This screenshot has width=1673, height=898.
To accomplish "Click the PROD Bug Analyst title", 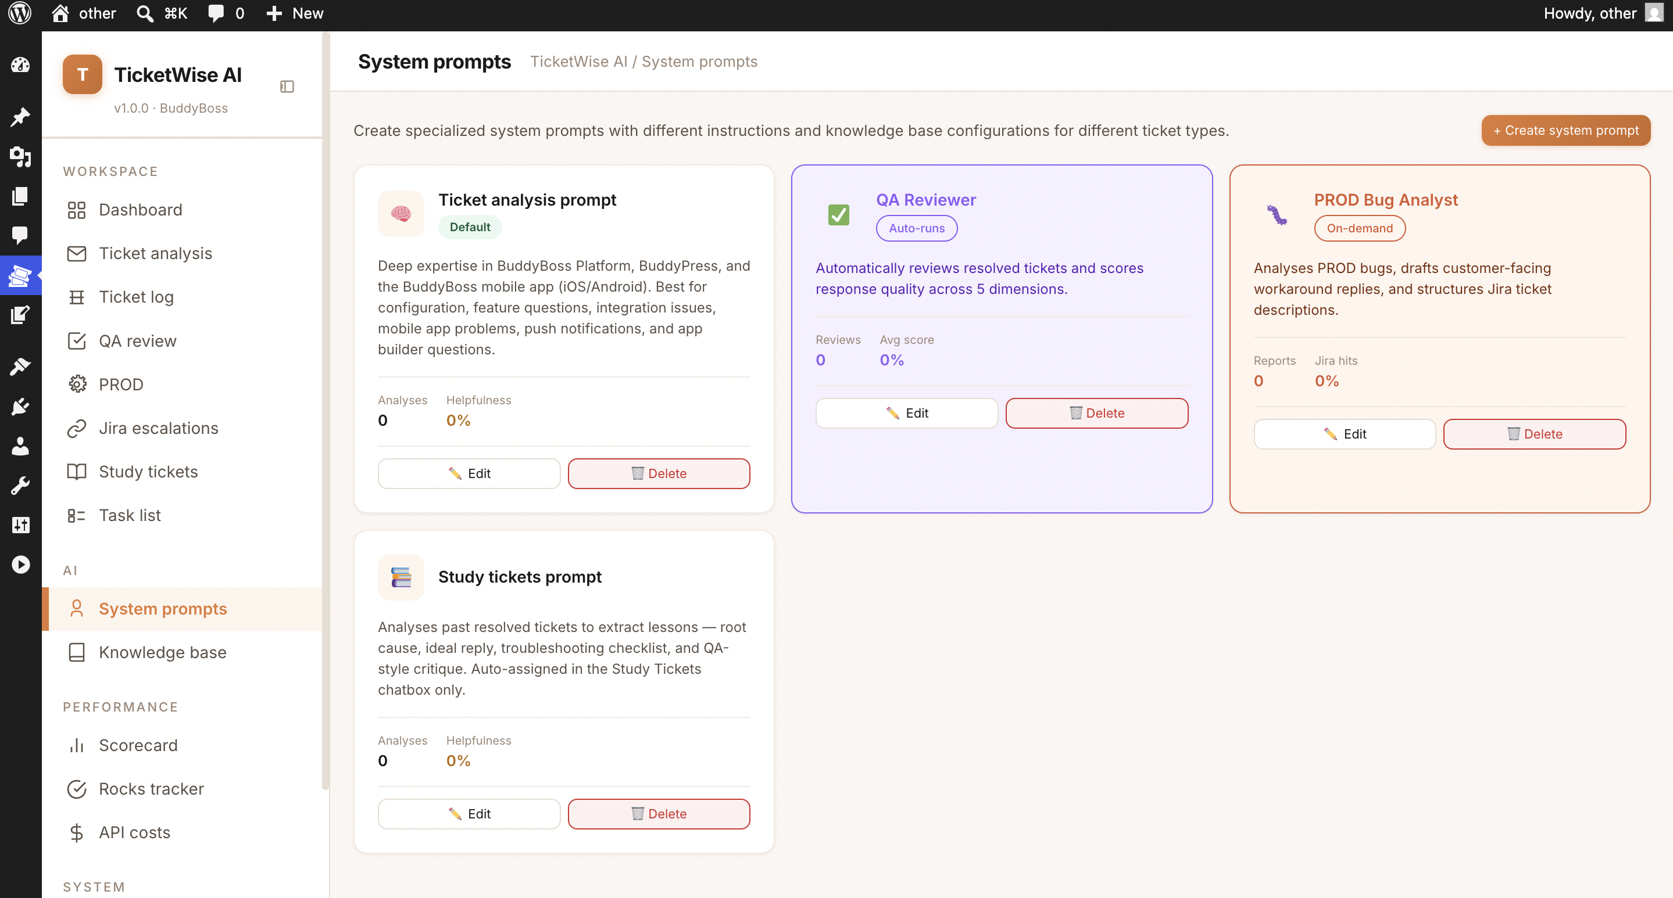I will click(1386, 200).
